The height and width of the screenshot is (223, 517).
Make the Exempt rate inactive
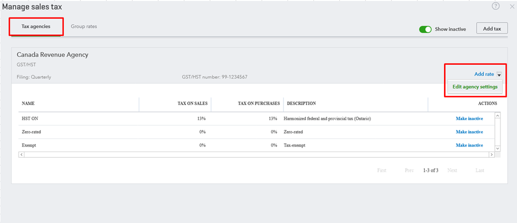click(x=469, y=145)
